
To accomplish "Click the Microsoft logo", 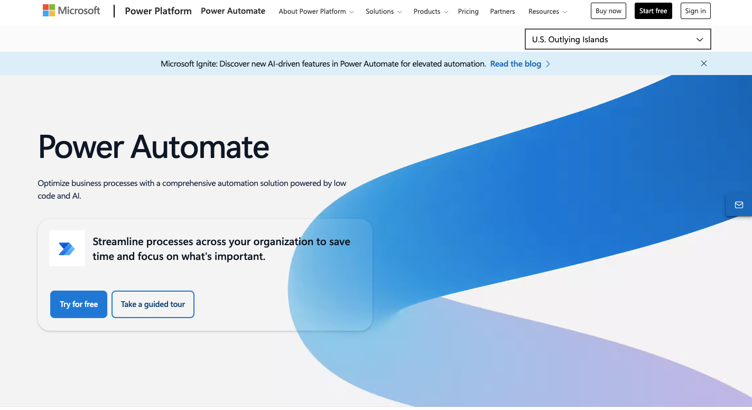I will [x=71, y=10].
